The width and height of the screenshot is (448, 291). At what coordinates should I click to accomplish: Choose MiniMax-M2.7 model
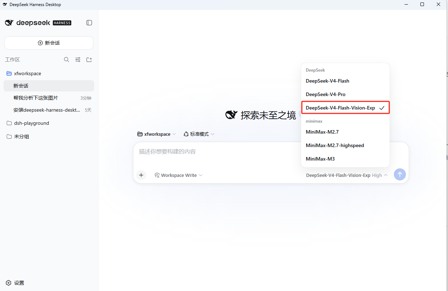[x=345, y=132]
